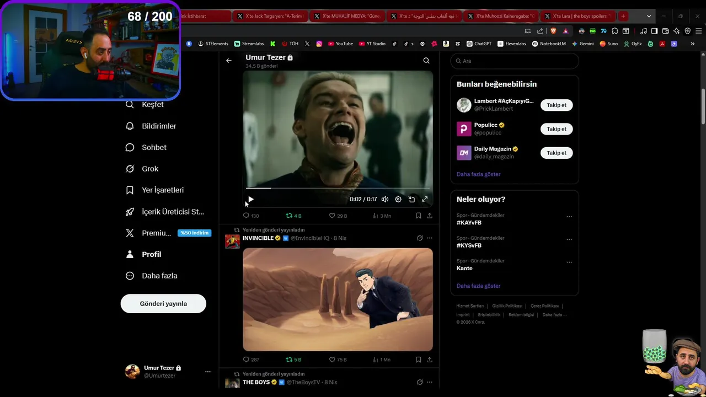Viewport: 706px width, 397px height.
Task: Bookmark the INVINCIBLE post
Action: pos(419,360)
